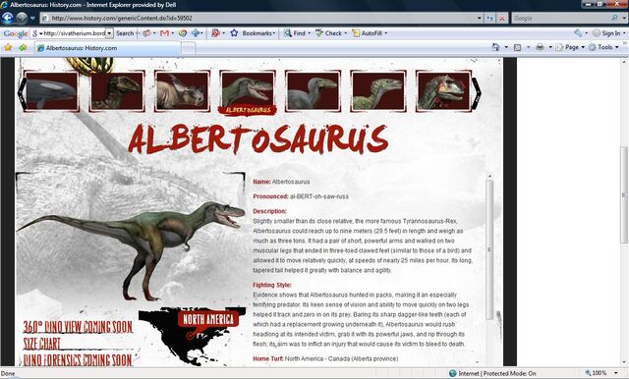Click the browser Forward arrow button

[x=22, y=18]
